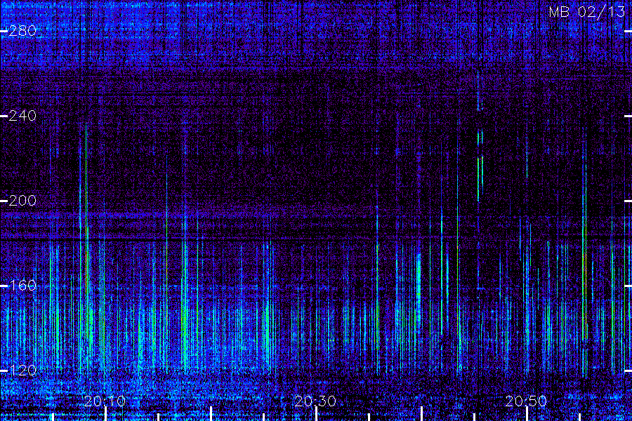Click the 200 frequency axis label
This screenshot has height=421, width=632.
pos(22,201)
